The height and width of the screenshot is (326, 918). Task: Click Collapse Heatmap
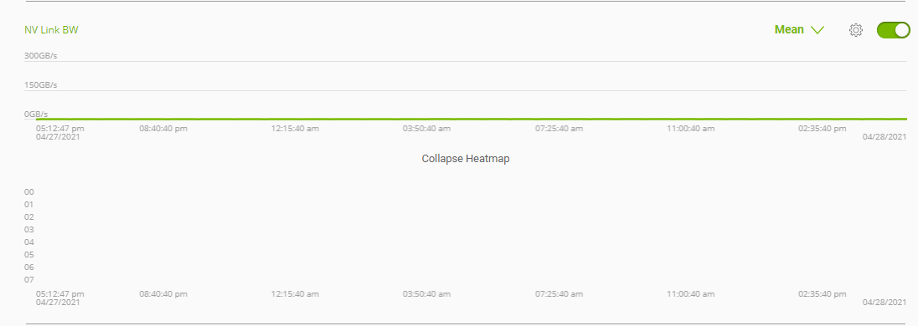tap(466, 158)
